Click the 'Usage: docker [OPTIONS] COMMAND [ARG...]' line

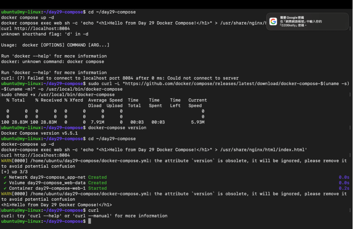pyautogui.click(x=55, y=45)
